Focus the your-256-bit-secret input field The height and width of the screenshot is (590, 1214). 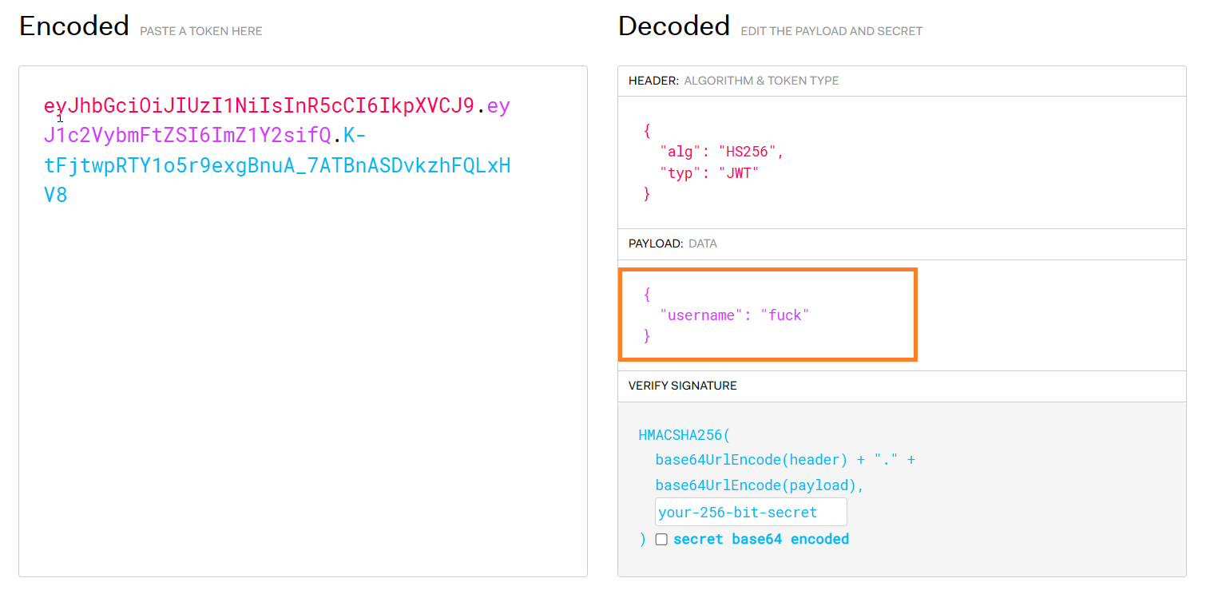point(750,513)
